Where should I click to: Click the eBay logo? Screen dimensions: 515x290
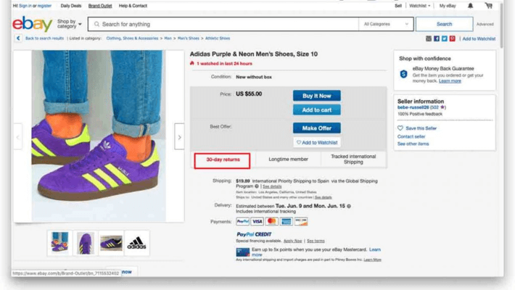click(x=33, y=24)
